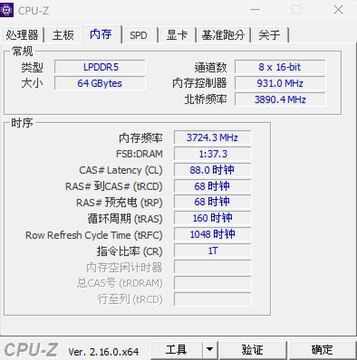
Task: Click the 内存频率 label
Action: 141,138
